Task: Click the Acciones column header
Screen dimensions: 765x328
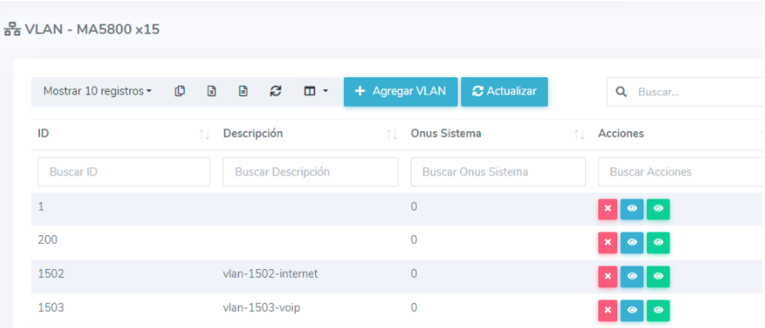Action: coord(621,134)
